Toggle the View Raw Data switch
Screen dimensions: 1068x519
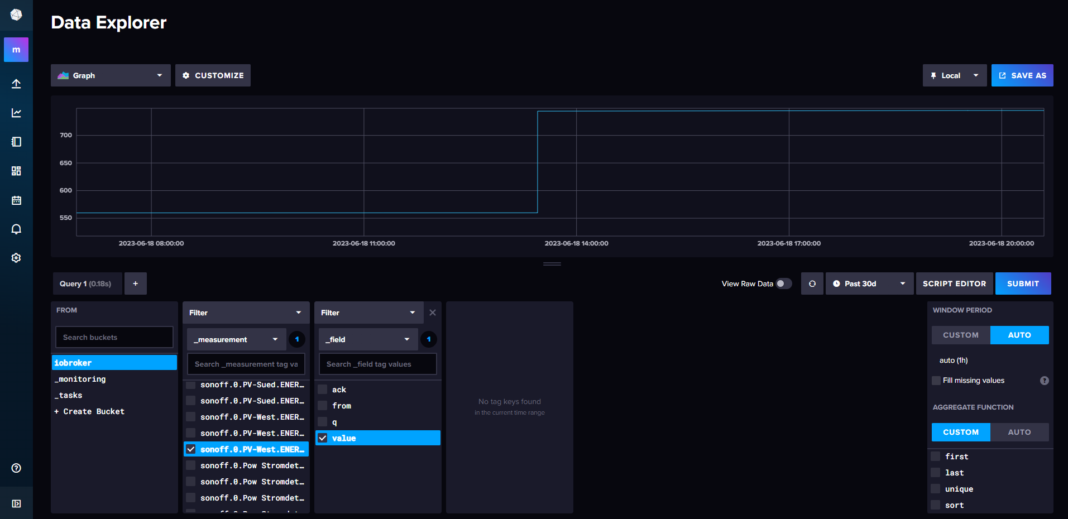pyautogui.click(x=784, y=283)
